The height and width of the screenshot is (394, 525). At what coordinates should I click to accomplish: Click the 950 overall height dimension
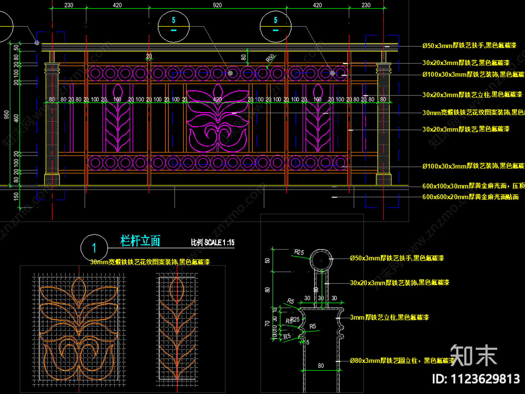pyautogui.click(x=6, y=114)
